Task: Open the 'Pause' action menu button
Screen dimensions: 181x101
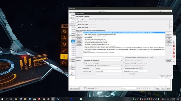Action: 79,39
